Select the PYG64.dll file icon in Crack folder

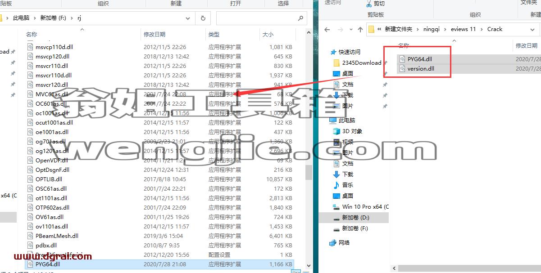(402, 59)
